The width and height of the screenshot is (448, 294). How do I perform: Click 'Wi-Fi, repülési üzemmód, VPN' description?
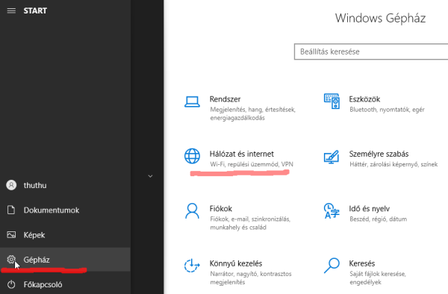tap(252, 164)
